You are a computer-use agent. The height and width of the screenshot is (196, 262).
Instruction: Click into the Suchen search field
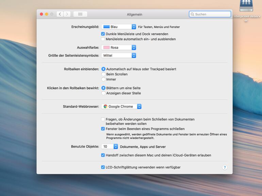(x=212, y=15)
